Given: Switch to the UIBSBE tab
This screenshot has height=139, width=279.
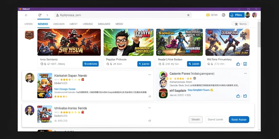Looking at the screenshot, I should (28, 24).
